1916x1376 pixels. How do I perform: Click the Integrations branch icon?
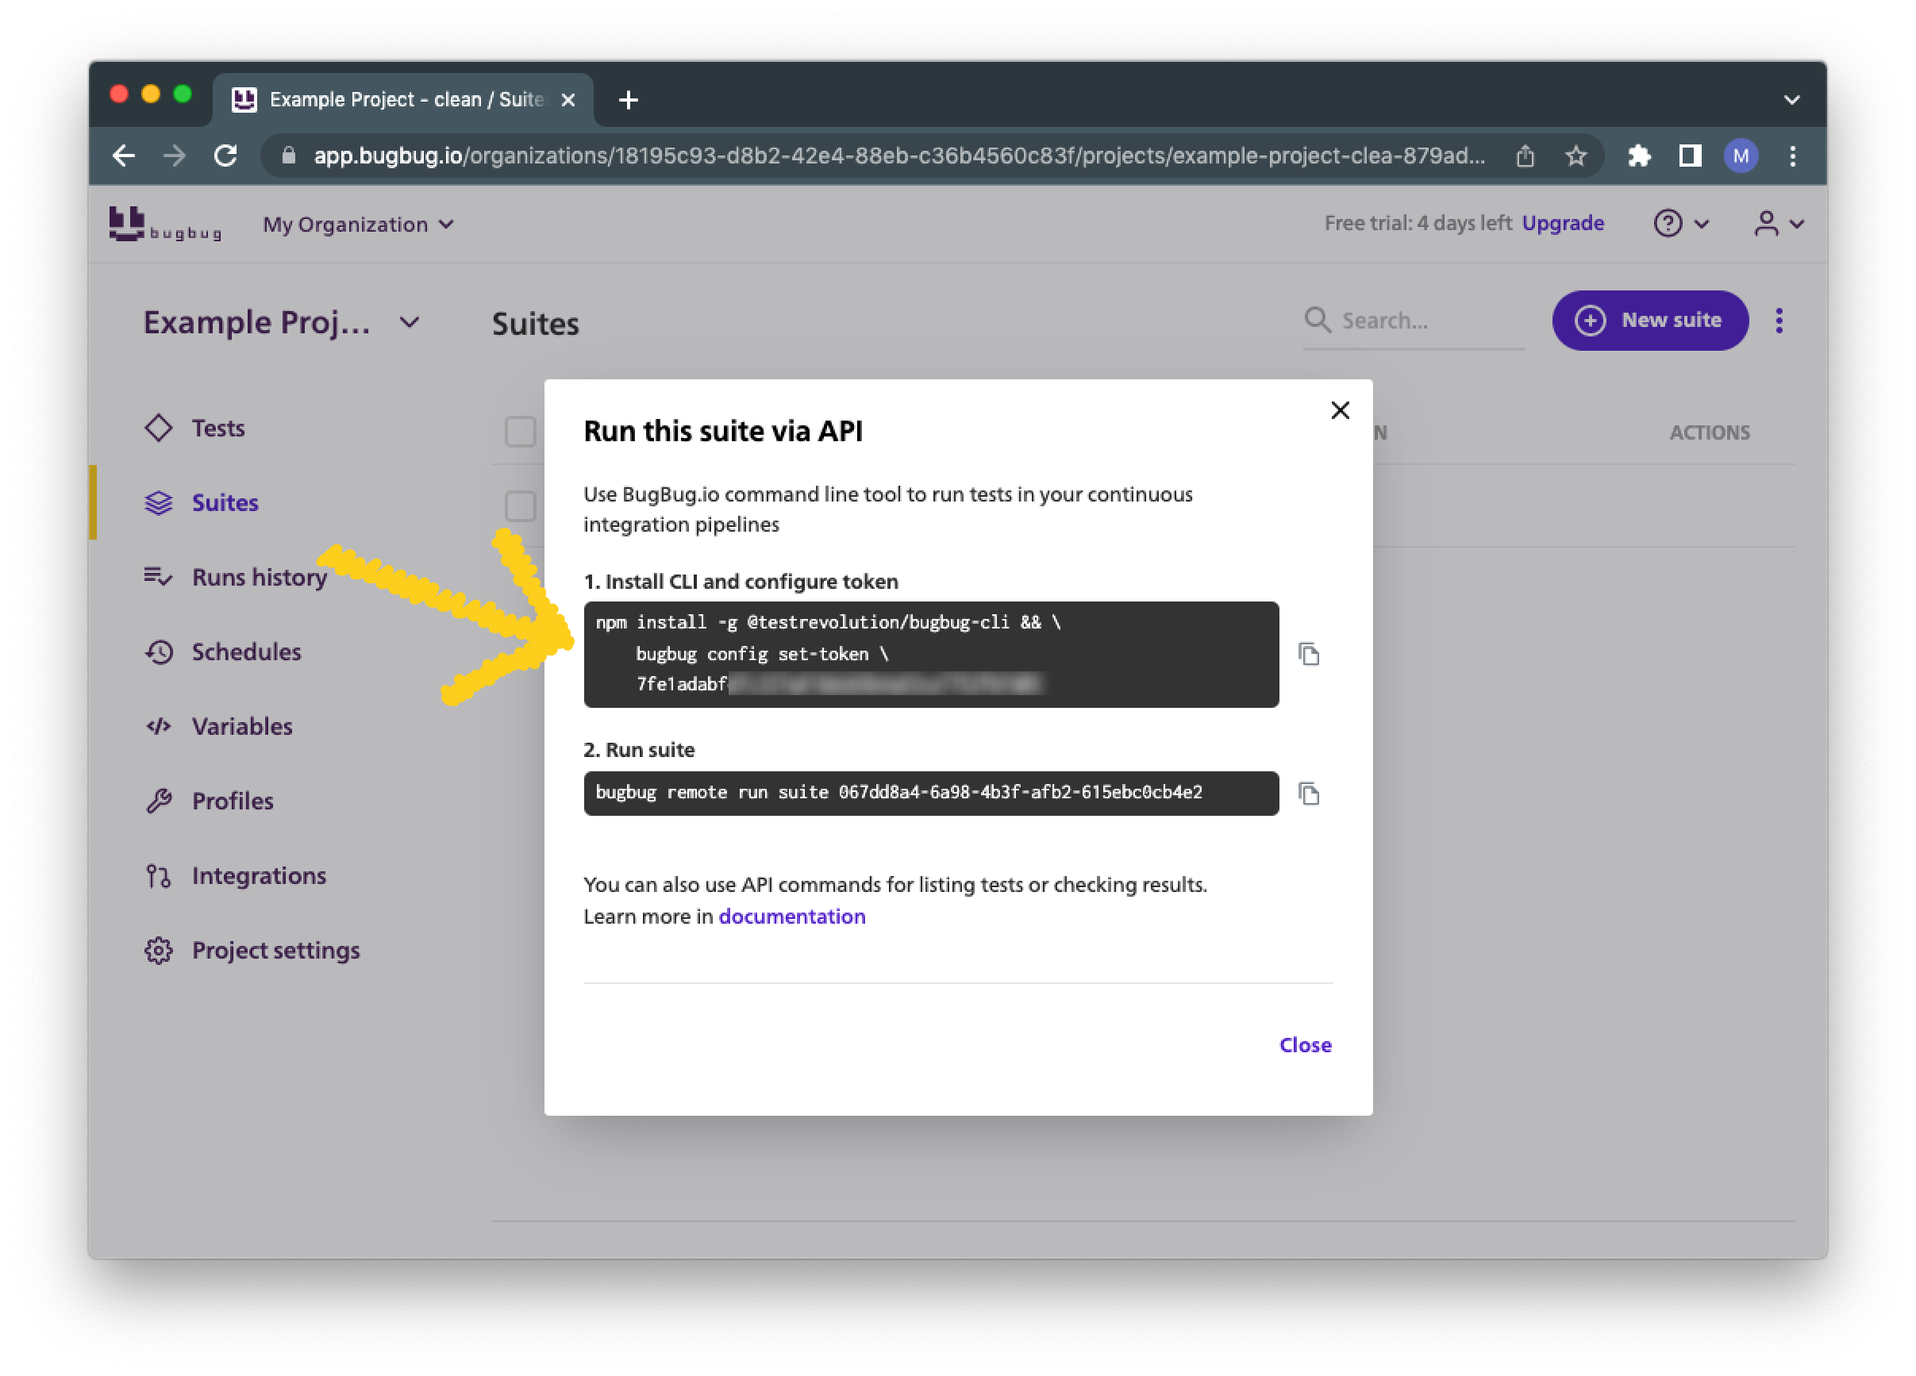coord(158,876)
